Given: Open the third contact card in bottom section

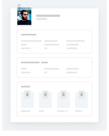Looking at the screenshot, I should pyautogui.click(x=63, y=100).
